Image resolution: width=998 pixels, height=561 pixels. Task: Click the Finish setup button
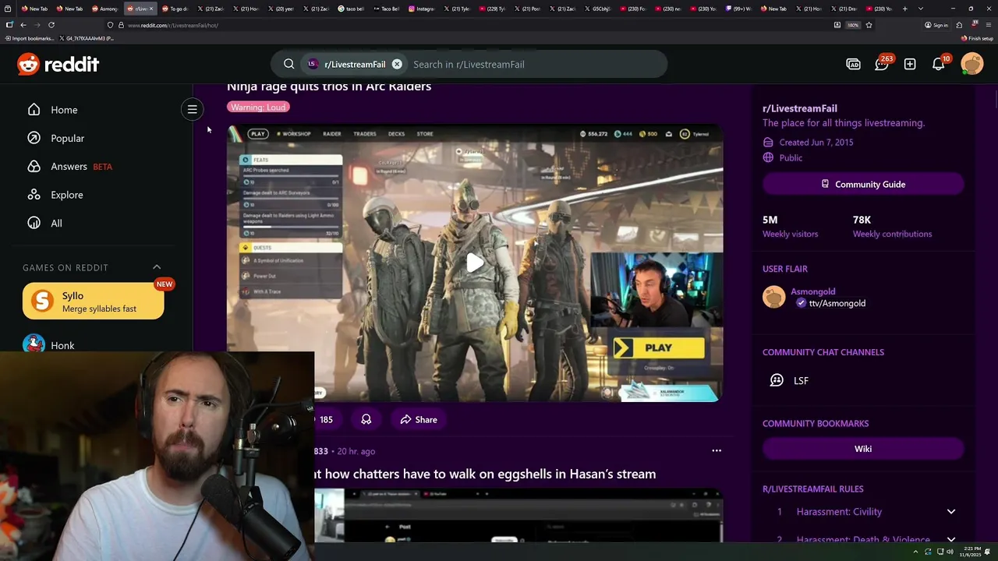click(x=977, y=38)
